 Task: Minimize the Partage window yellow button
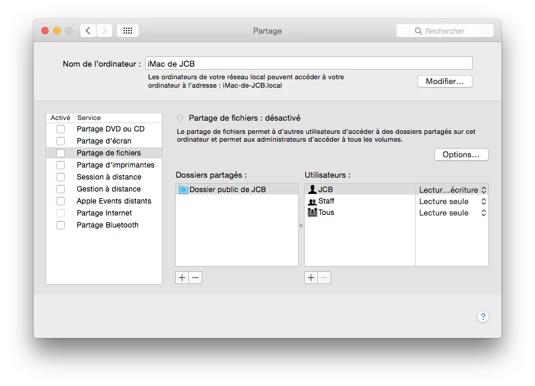click(x=57, y=31)
